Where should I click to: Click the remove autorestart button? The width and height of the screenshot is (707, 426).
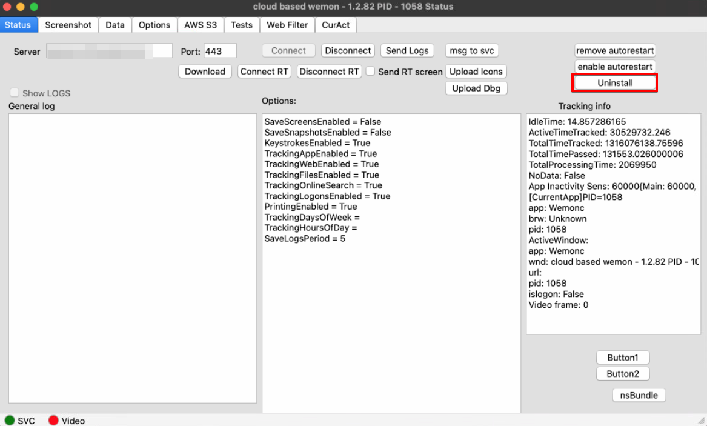(615, 51)
